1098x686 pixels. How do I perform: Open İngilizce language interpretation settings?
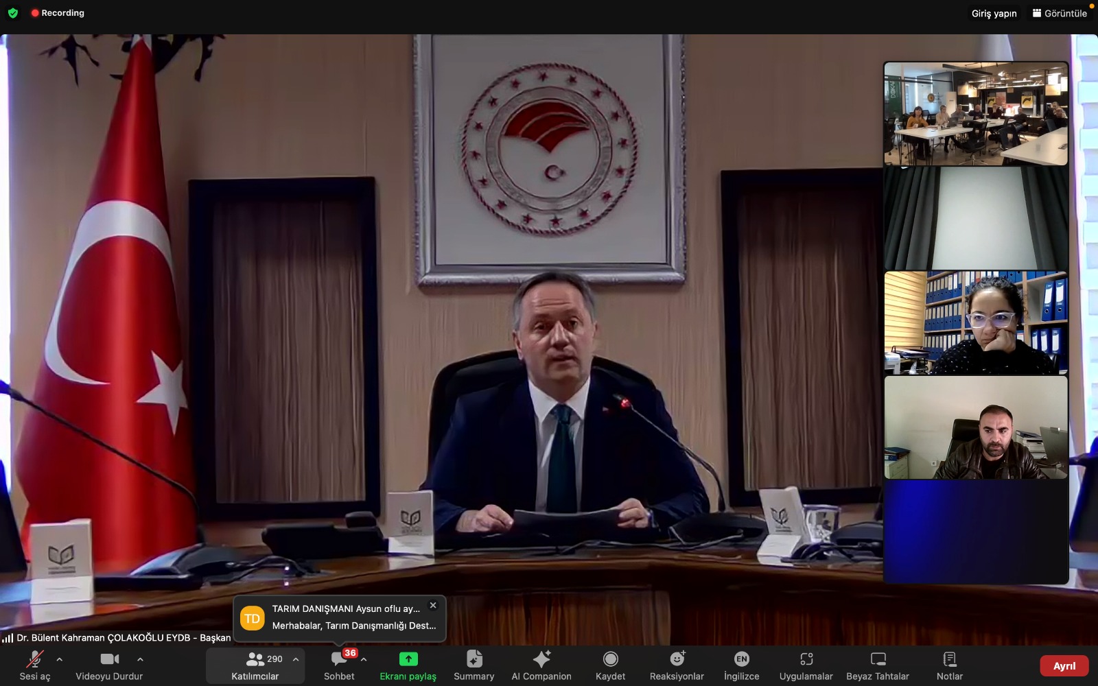click(x=741, y=665)
